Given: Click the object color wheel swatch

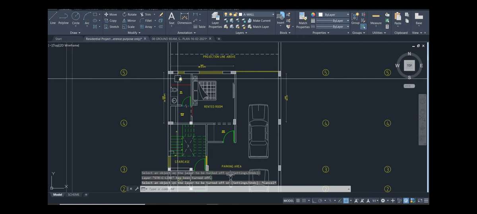Looking at the screenshot, I should 313,15.
